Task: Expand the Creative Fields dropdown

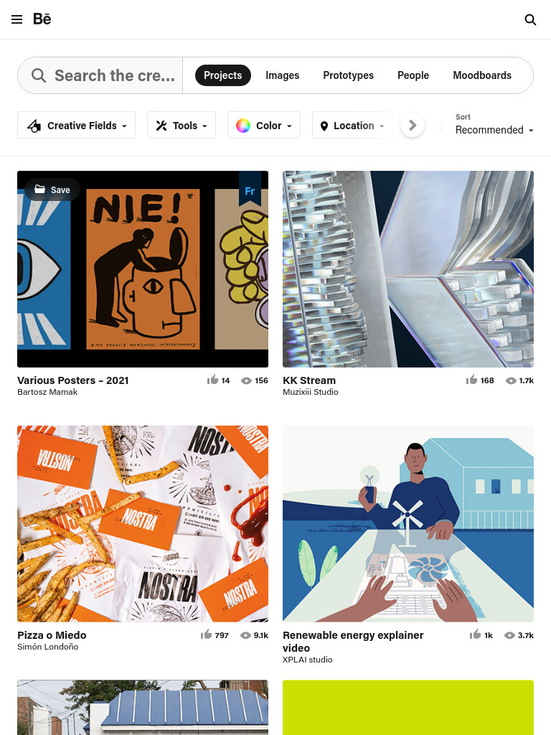Action: pos(76,125)
